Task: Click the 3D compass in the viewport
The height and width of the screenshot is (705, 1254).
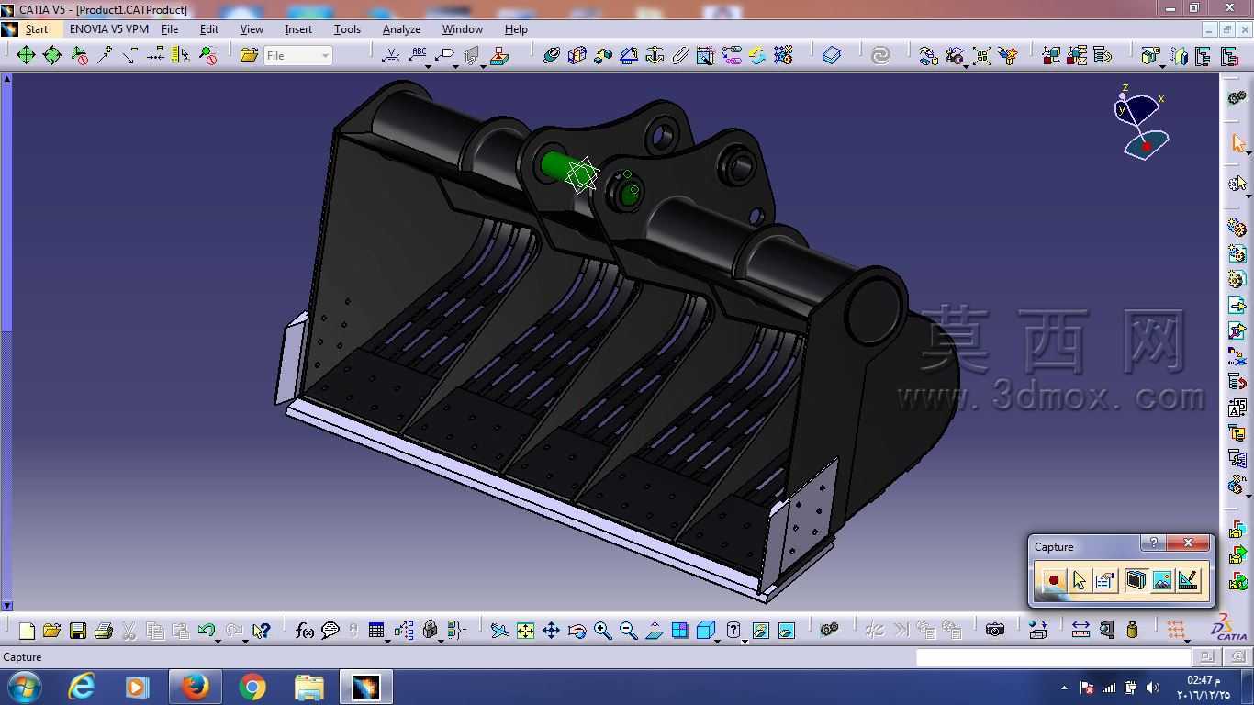Action: [1141, 122]
